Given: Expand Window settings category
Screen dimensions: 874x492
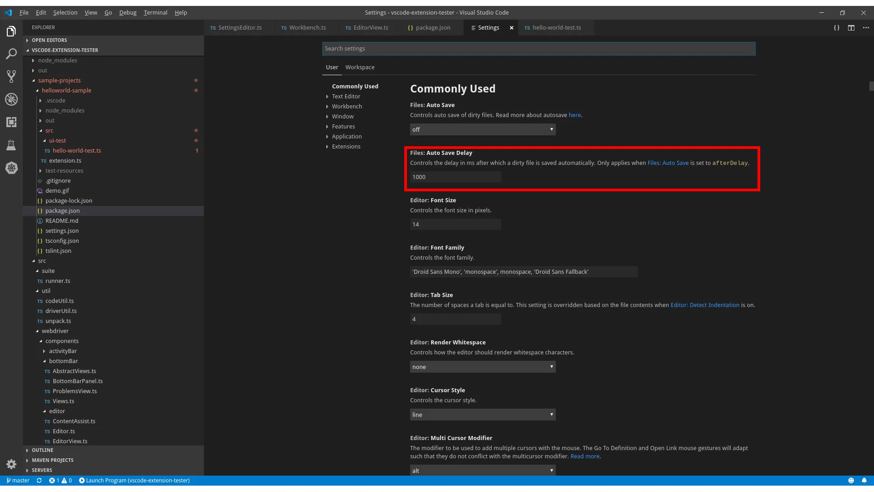Looking at the screenshot, I should (x=343, y=117).
